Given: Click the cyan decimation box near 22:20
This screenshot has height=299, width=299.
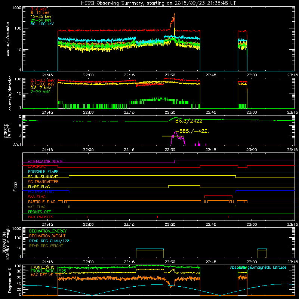Looking at the screenshot, I should [x=150, y=249].
